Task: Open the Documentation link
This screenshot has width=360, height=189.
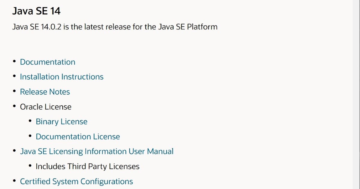Action: click(48, 62)
